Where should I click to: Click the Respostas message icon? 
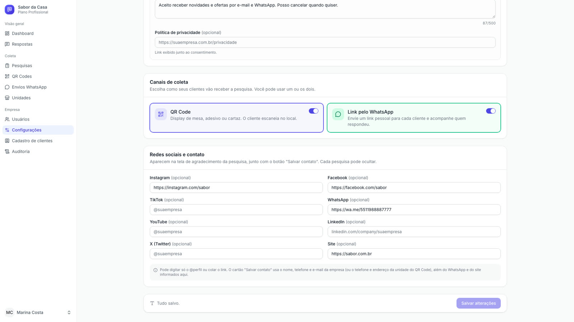tap(7, 44)
